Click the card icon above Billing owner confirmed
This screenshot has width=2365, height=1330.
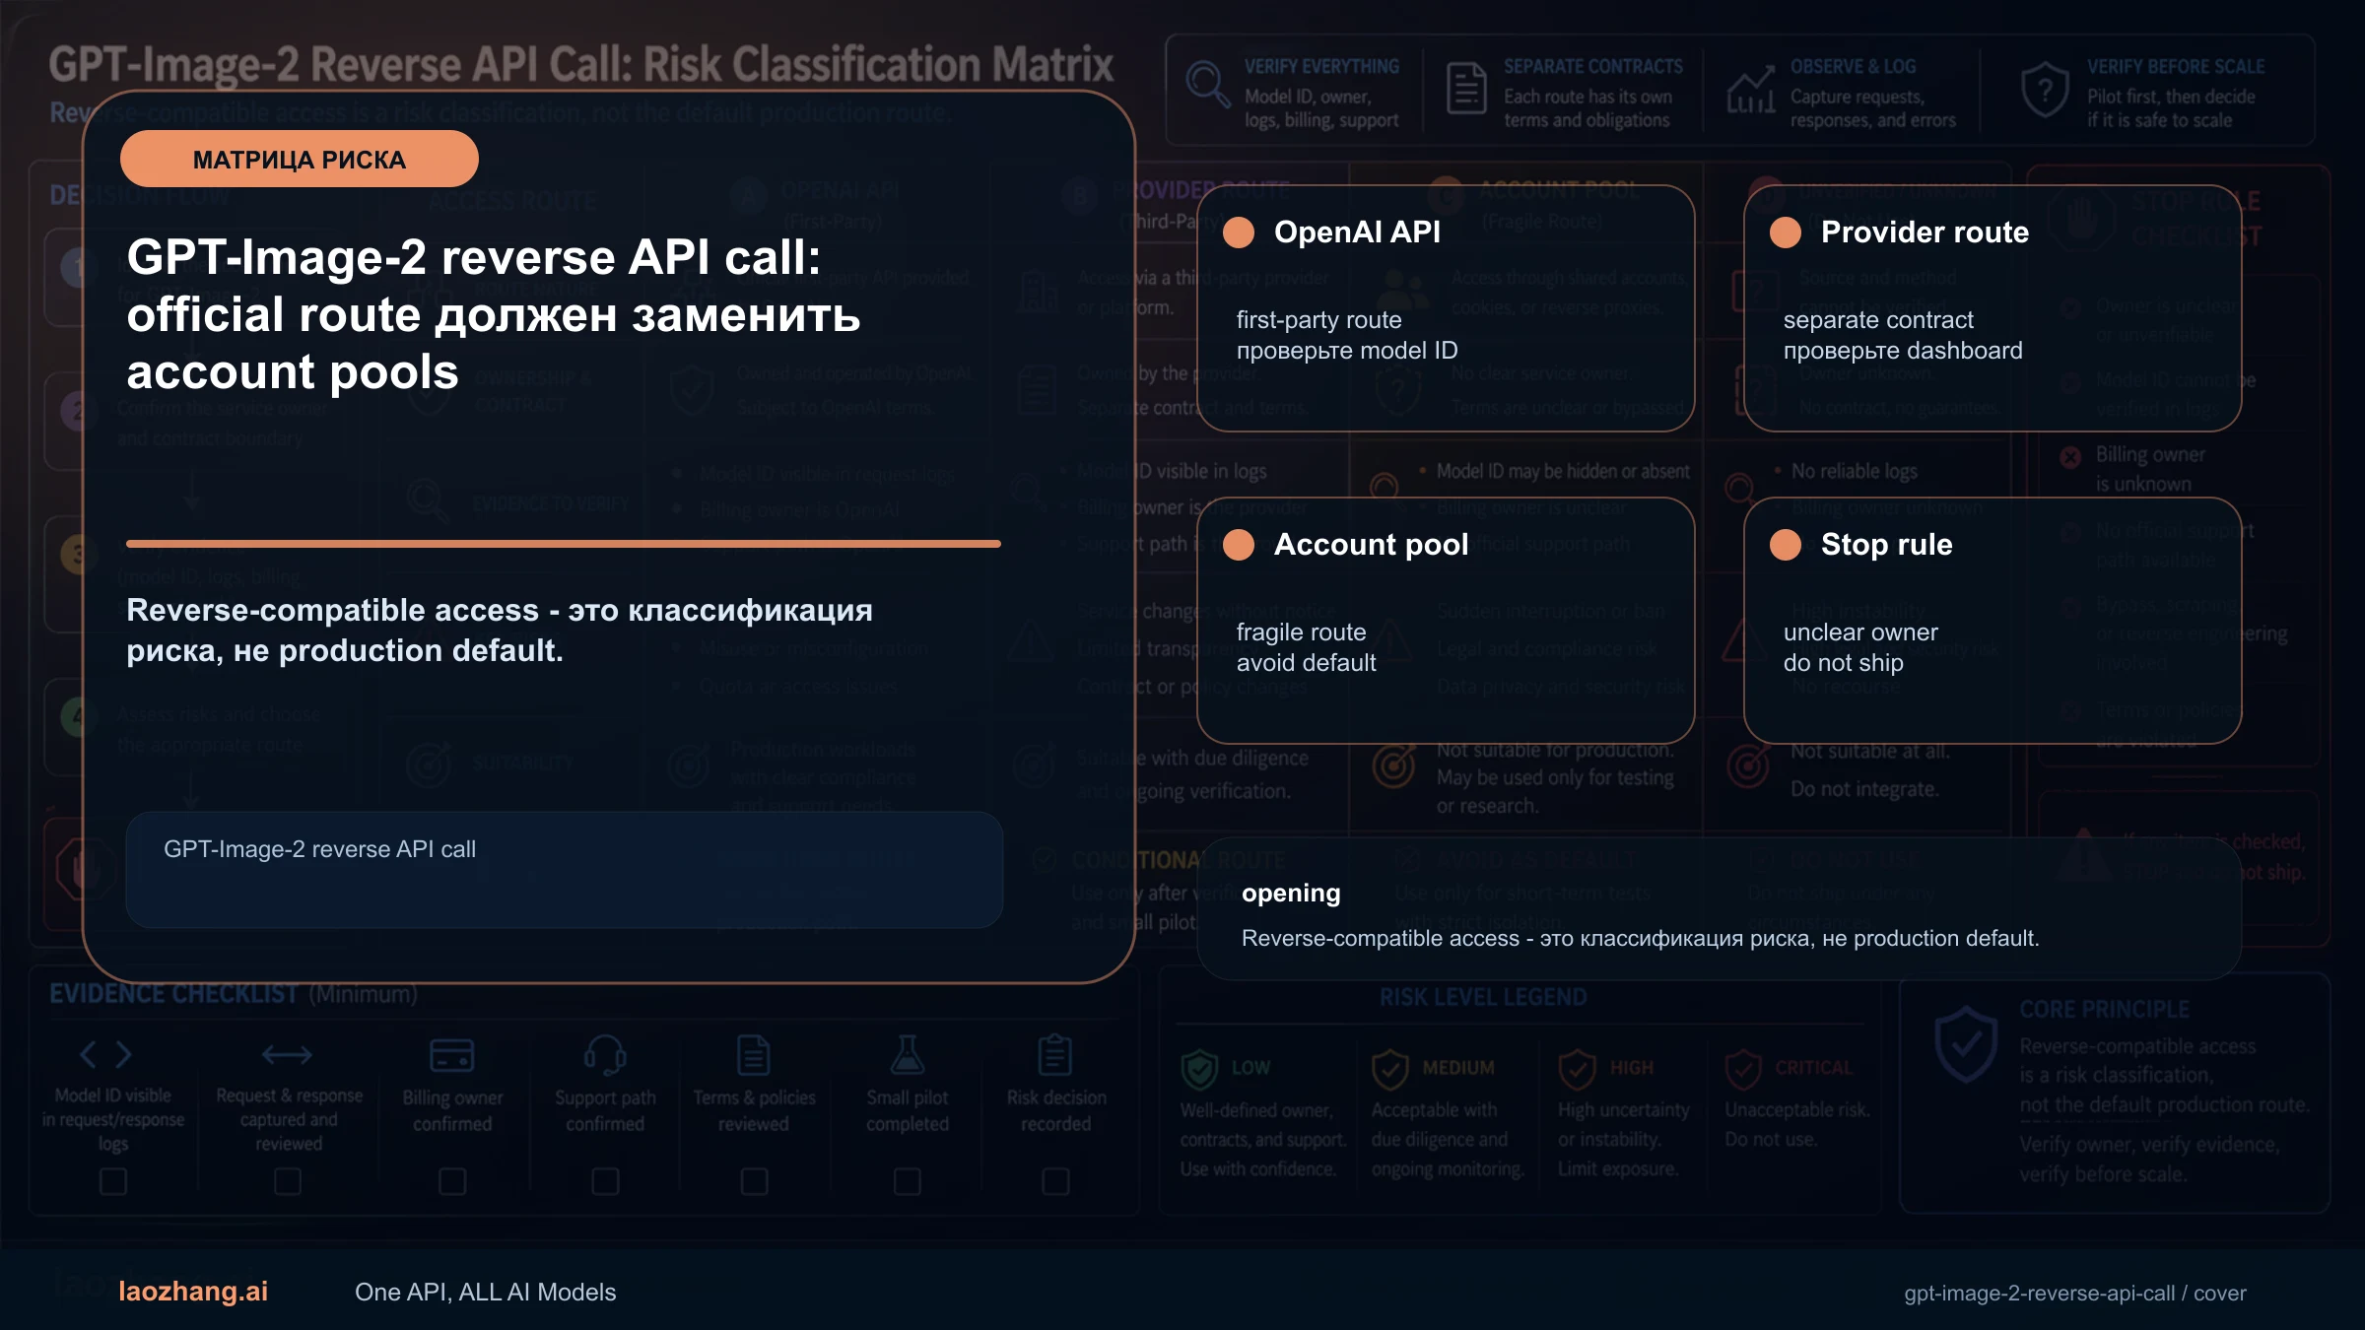(x=452, y=1056)
